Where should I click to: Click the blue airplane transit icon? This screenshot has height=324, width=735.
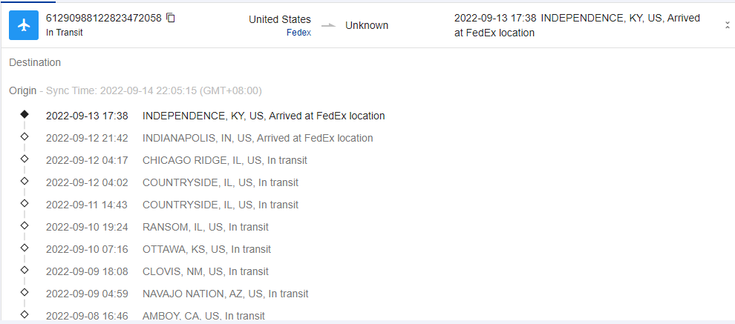tap(24, 25)
